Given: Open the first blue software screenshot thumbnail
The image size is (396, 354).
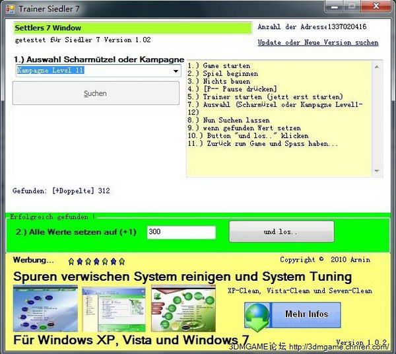Looking at the screenshot, I should tap(46, 308).
